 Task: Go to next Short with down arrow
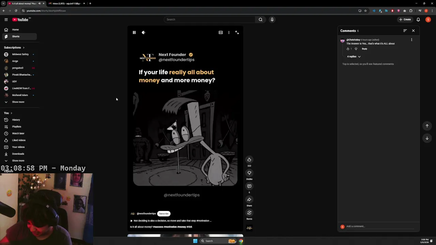coord(427,138)
